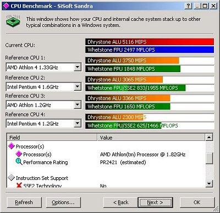The width and height of the screenshot is (220, 213).
Task: Click the red X icon beside SSE2 Technology
Action: 19,185
